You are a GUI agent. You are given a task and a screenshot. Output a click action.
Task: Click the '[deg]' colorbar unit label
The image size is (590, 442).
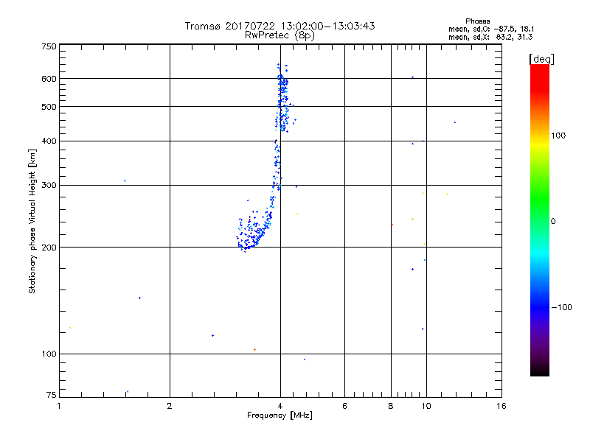[541, 59]
